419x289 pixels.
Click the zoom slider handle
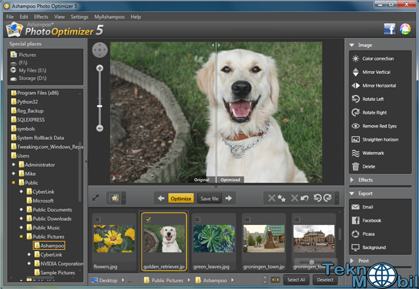click(x=100, y=106)
